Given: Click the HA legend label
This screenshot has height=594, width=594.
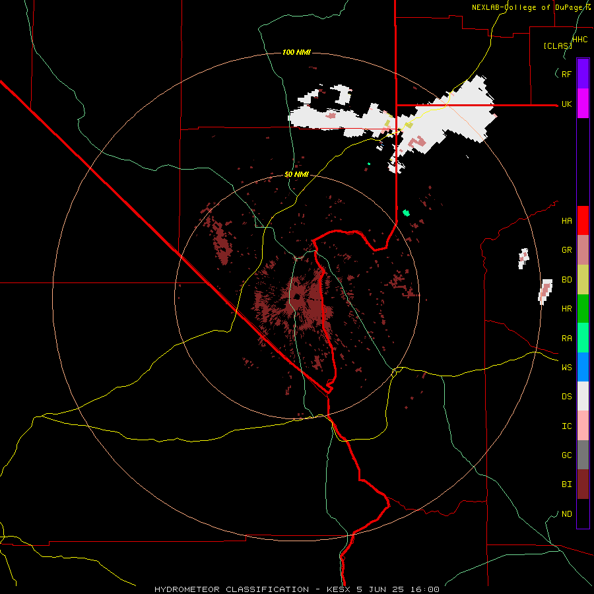Looking at the screenshot, I should click(x=566, y=221).
